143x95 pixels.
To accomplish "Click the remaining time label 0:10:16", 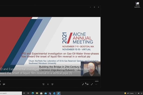I will pos(97,81).
